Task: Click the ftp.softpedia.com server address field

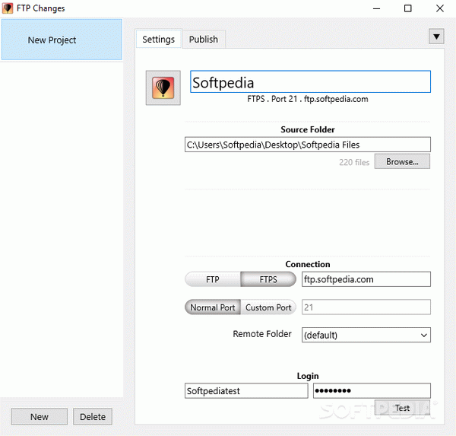Action: [x=366, y=279]
